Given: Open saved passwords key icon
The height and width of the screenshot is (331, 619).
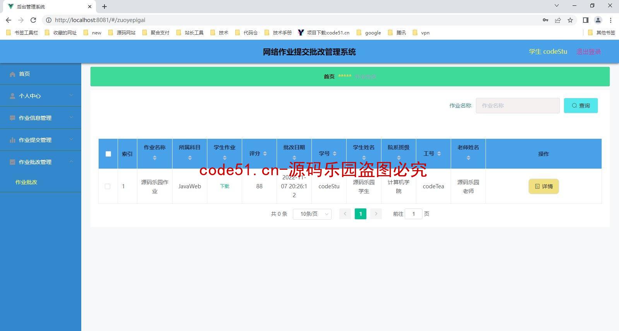Looking at the screenshot, I should 545,20.
